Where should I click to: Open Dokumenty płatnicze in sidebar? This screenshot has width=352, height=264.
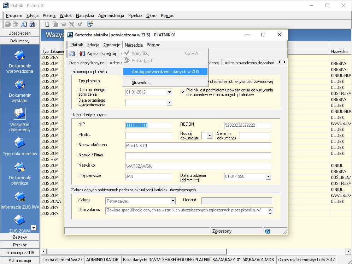20,174
